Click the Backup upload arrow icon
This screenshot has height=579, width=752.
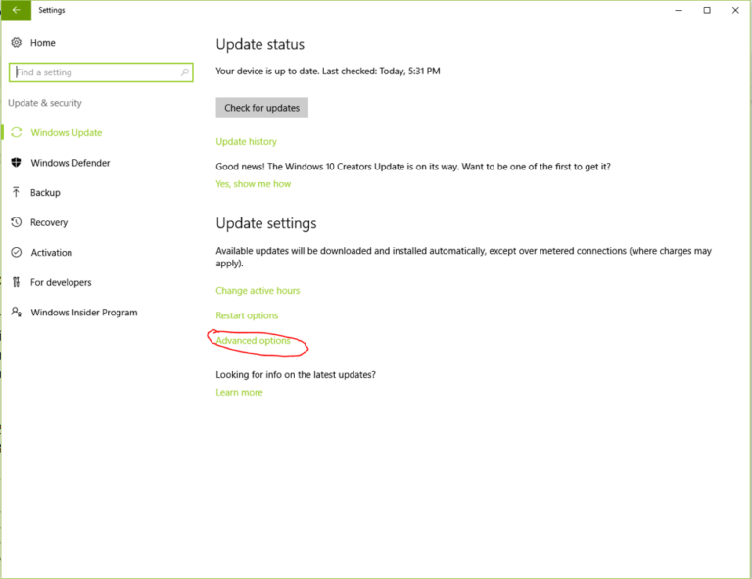[x=17, y=192]
